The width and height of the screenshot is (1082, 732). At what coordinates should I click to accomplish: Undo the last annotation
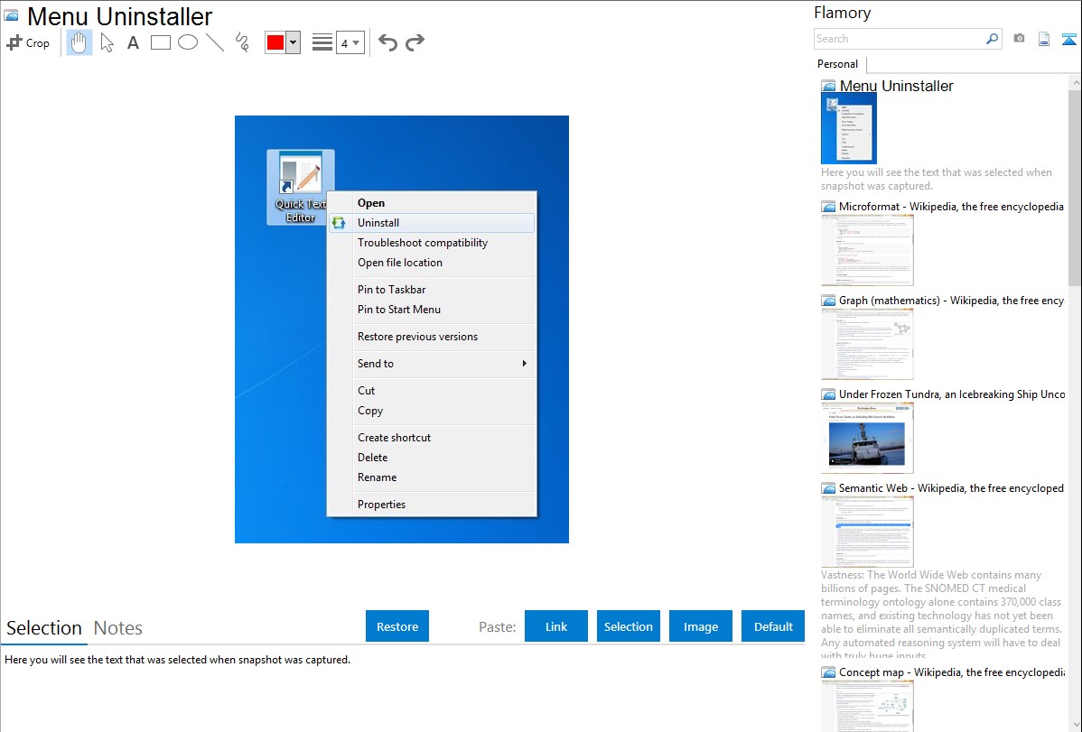[387, 42]
